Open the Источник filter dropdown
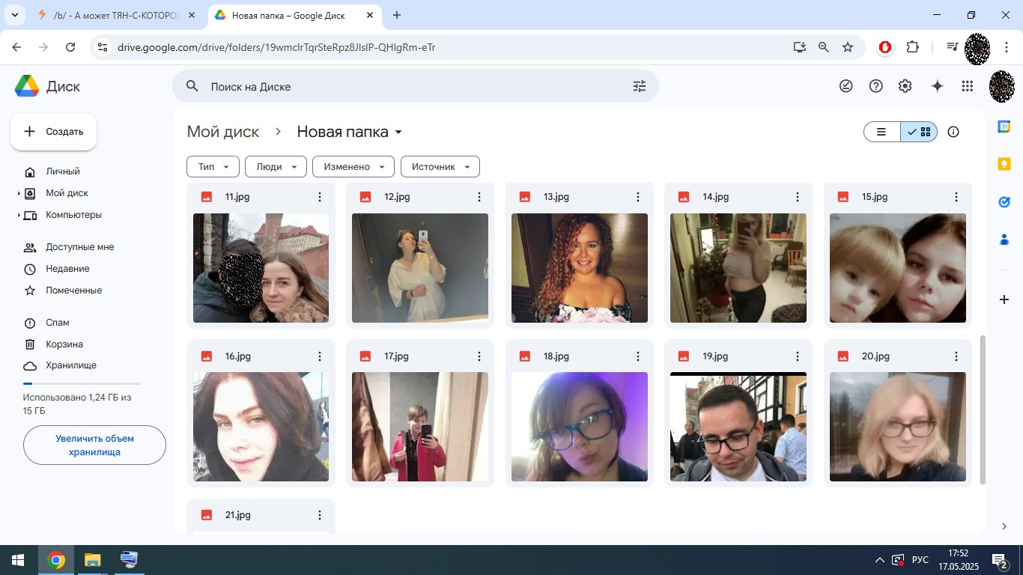1023x575 pixels. [x=440, y=166]
